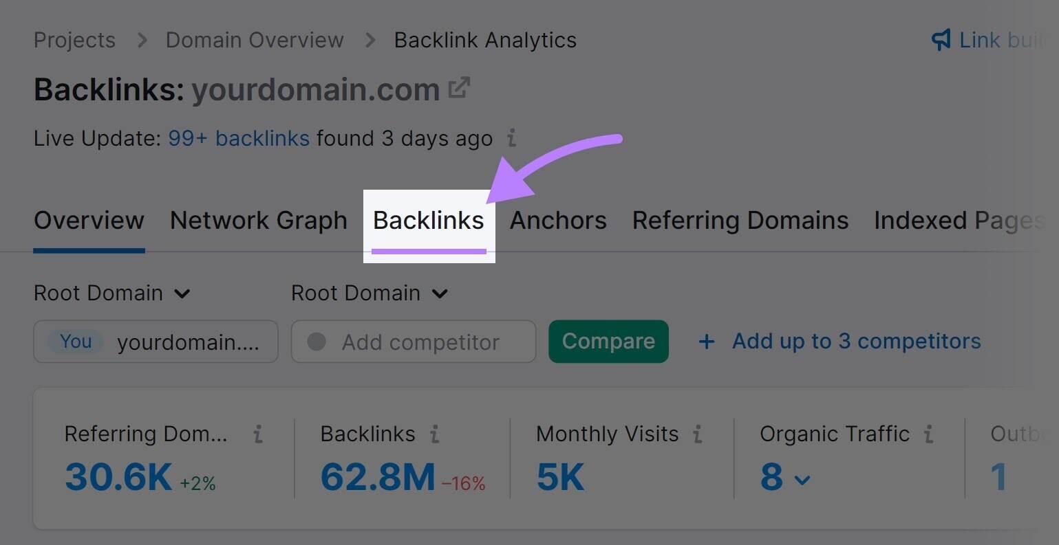Expand the second Root Domain dropdown

[x=370, y=293]
